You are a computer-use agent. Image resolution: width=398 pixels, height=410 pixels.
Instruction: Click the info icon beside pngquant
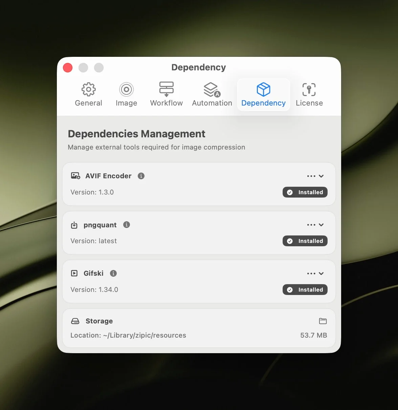pos(127,225)
